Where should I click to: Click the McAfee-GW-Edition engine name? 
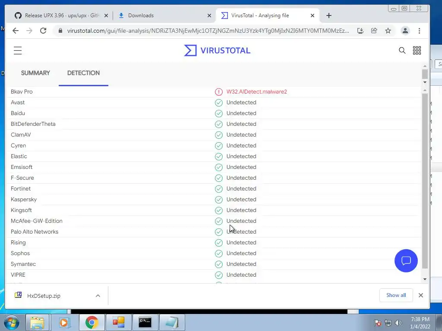[x=37, y=221]
